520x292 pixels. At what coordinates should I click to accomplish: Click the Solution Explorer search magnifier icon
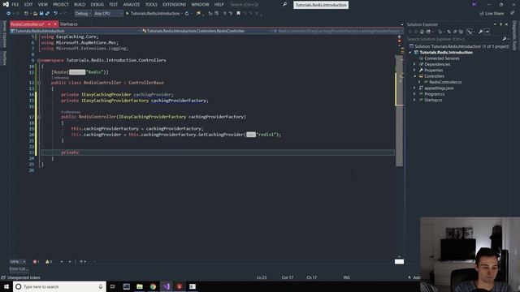(x=505, y=39)
